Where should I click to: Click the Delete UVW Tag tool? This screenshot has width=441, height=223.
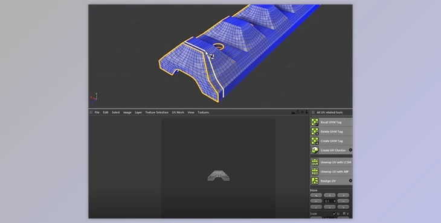[x=331, y=131]
